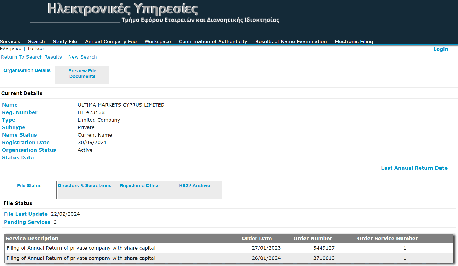
Task: Click the Active organisation status value
Action: point(85,150)
